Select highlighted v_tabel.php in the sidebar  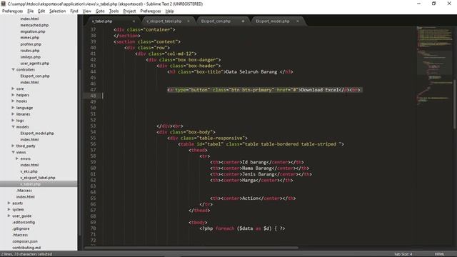point(30,184)
